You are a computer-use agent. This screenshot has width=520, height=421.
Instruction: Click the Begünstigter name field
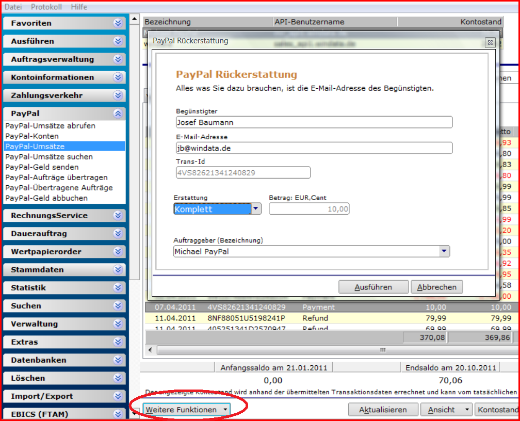coord(314,122)
